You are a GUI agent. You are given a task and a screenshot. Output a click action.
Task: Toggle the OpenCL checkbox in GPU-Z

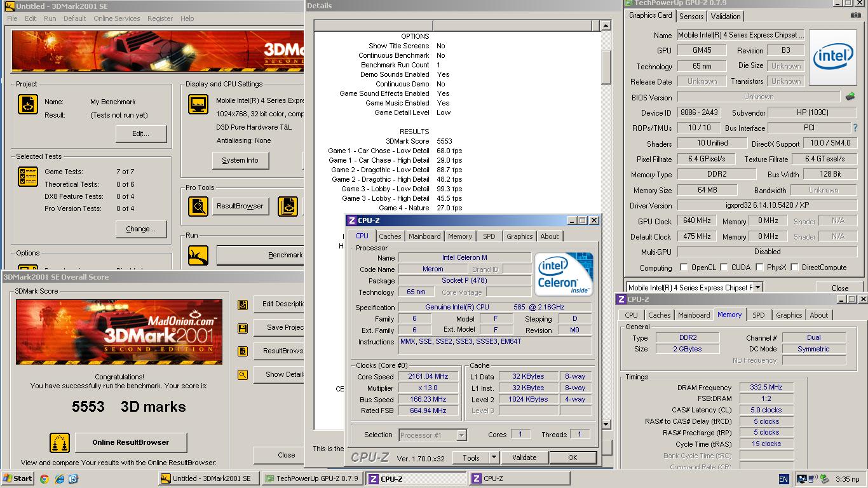(684, 268)
